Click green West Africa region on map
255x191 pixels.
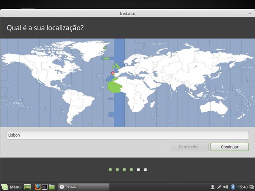click(x=114, y=86)
